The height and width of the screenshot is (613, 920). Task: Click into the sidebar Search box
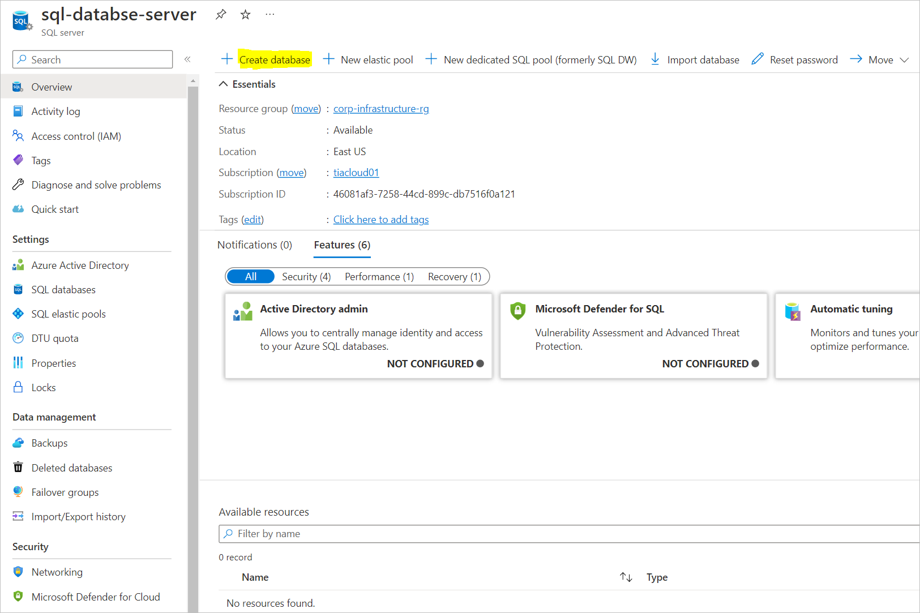pyautogui.click(x=92, y=59)
